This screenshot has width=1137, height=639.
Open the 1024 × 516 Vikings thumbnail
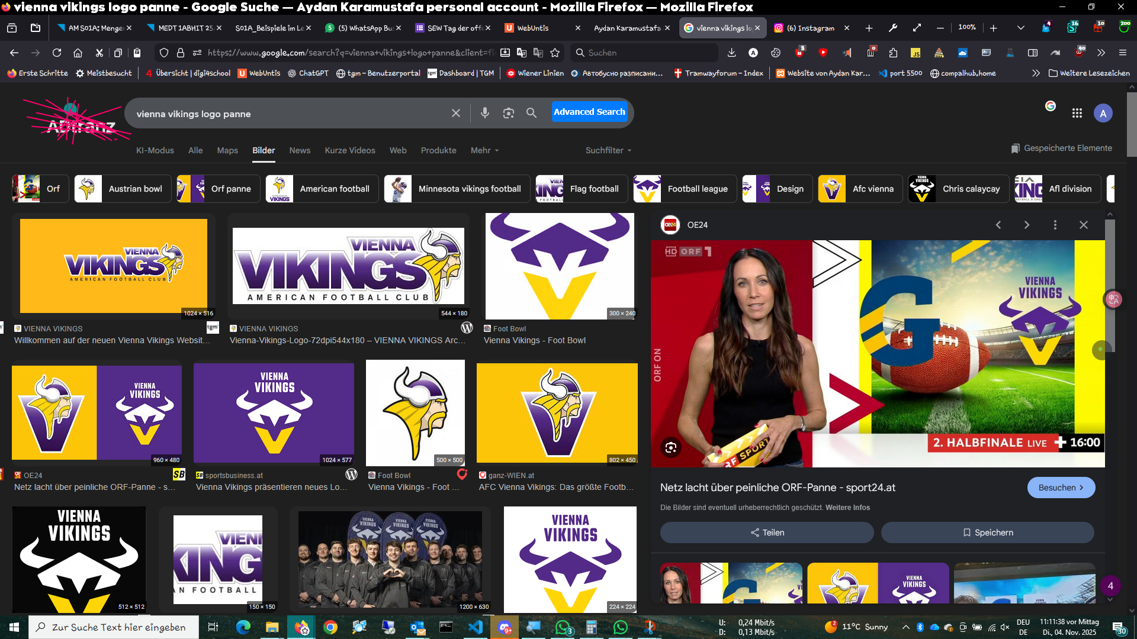click(x=114, y=266)
